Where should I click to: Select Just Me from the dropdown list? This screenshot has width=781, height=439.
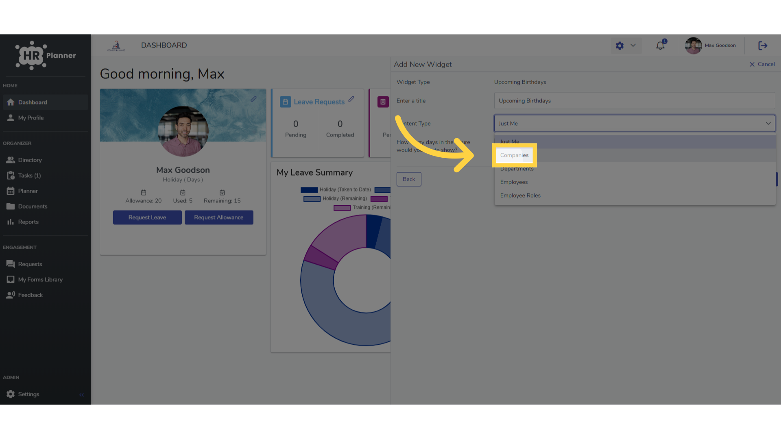(x=635, y=142)
